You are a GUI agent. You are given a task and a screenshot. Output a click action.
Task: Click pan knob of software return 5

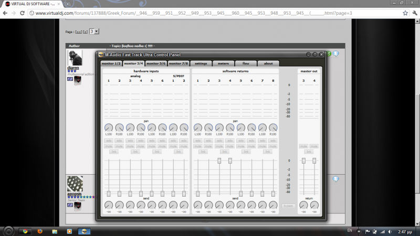(240, 127)
